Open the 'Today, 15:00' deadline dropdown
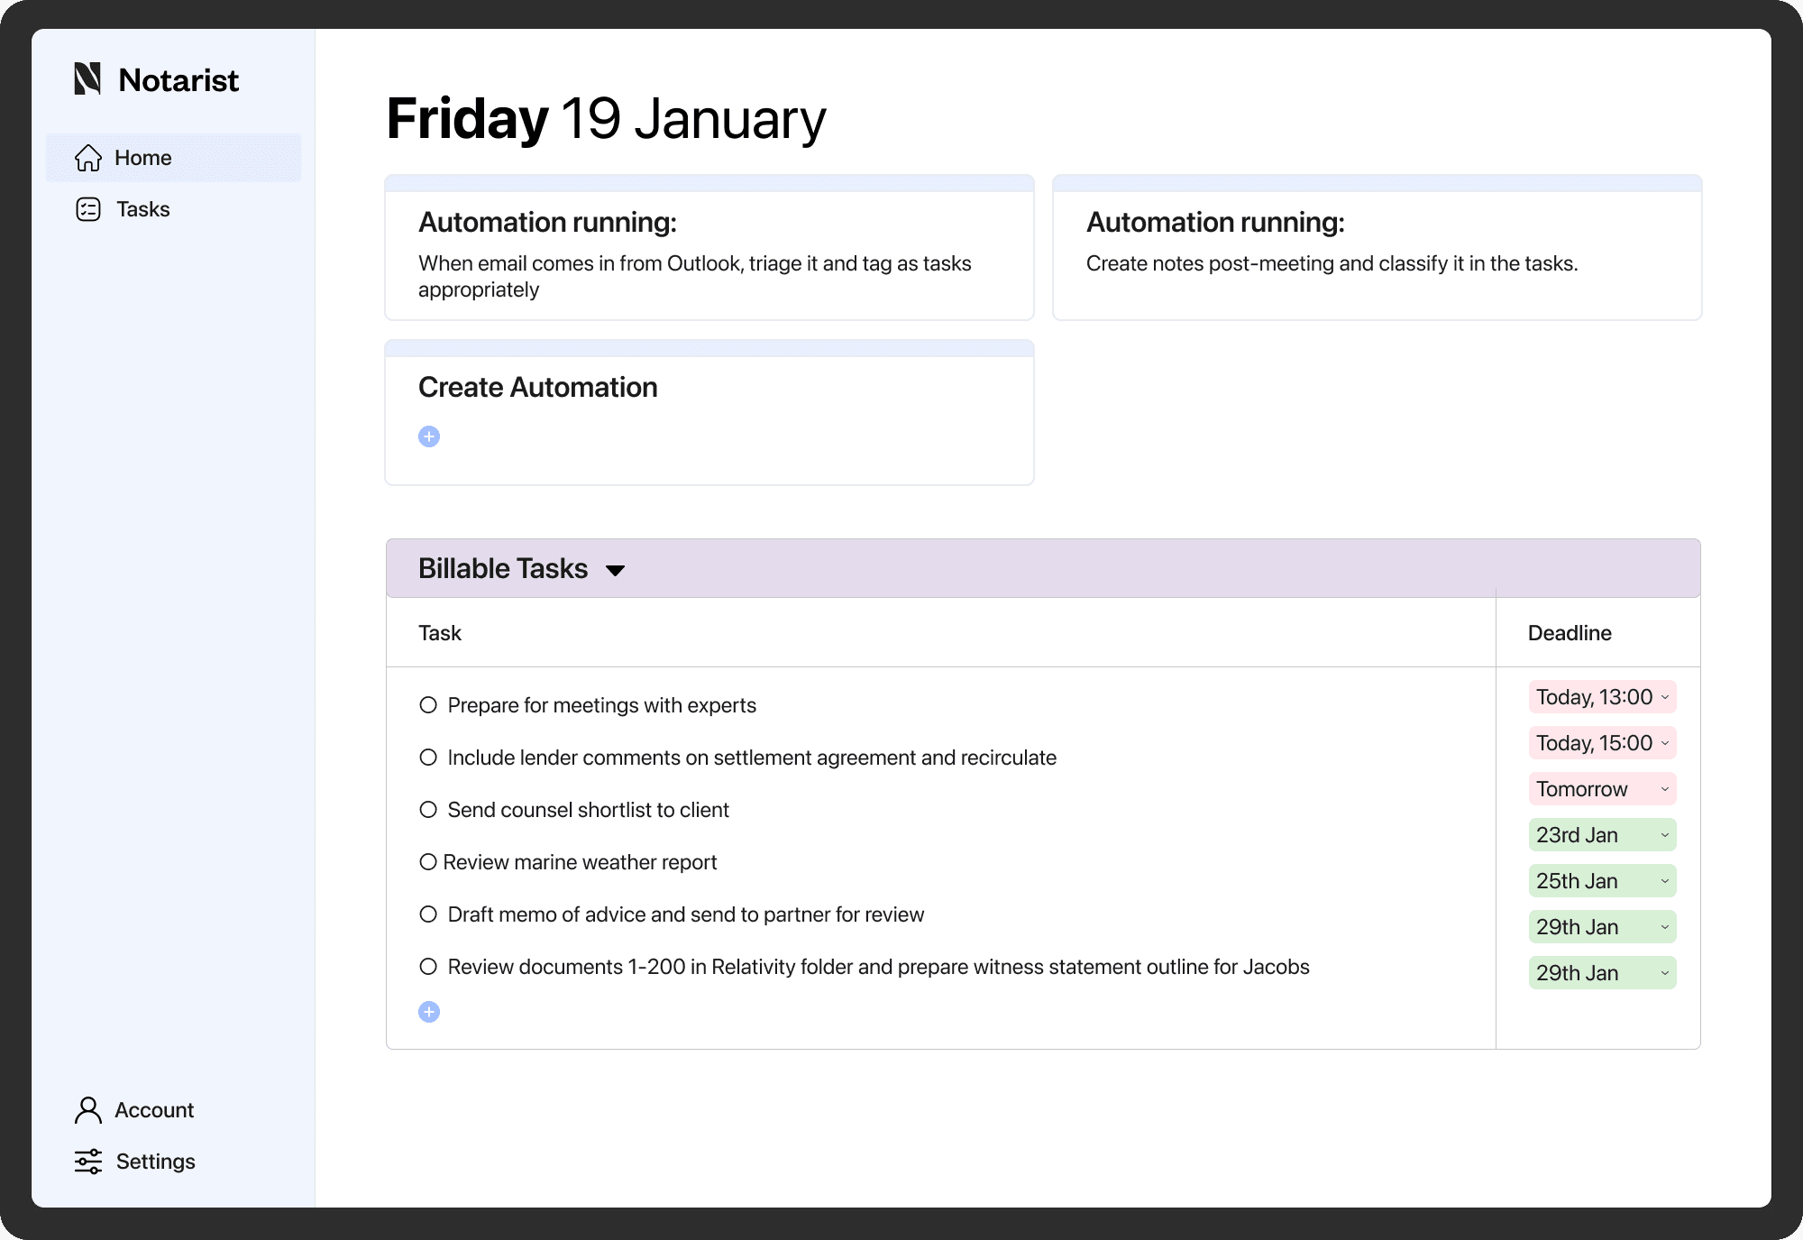The height and width of the screenshot is (1240, 1803). 1602,743
